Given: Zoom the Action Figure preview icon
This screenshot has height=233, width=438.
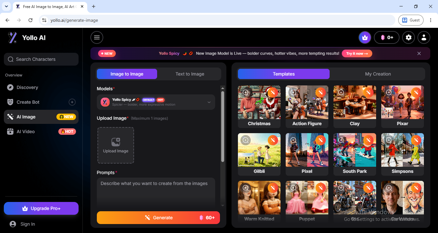Looking at the screenshot, I should [293, 92].
